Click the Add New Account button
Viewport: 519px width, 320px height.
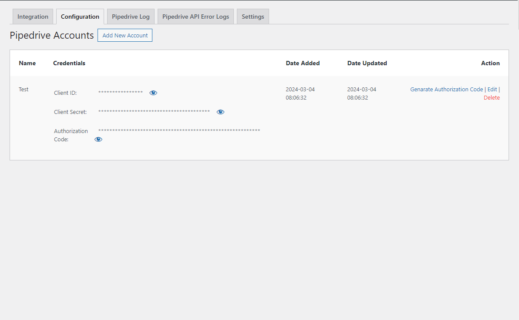tap(125, 35)
